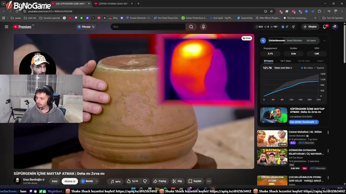Viewport: 346px width, 194px height.
Task: Open Views over time dropdown
Action: 283,68
